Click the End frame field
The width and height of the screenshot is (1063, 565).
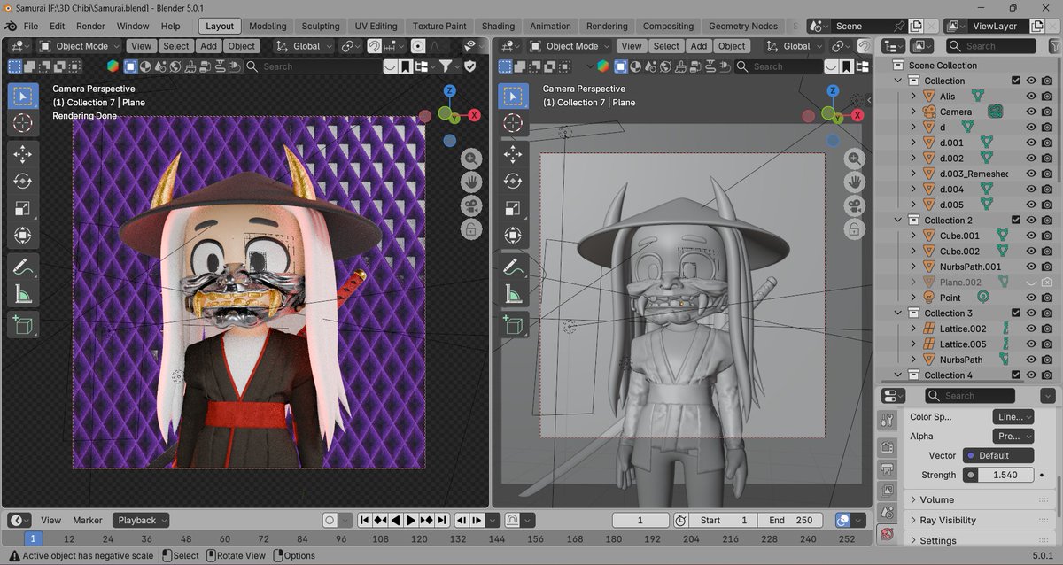[791, 520]
